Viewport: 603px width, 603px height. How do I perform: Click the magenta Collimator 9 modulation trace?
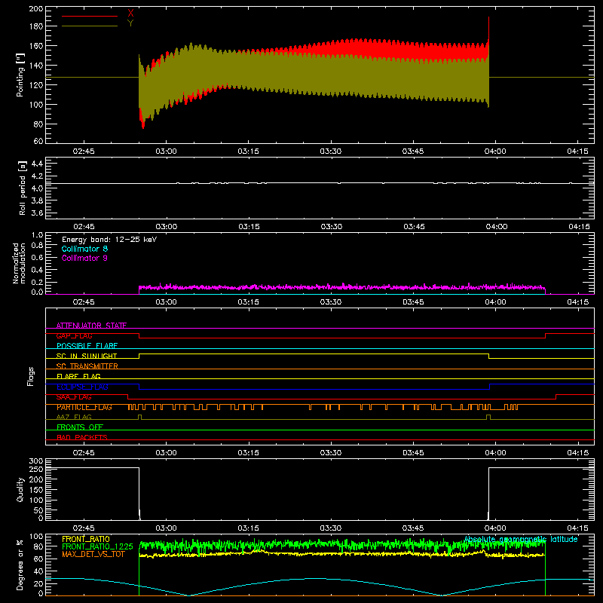342,287
